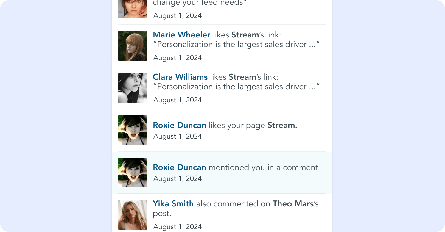This screenshot has width=445, height=232.
Task: Click Roxie Duncan's avatar in the like notification
Action: click(132, 130)
